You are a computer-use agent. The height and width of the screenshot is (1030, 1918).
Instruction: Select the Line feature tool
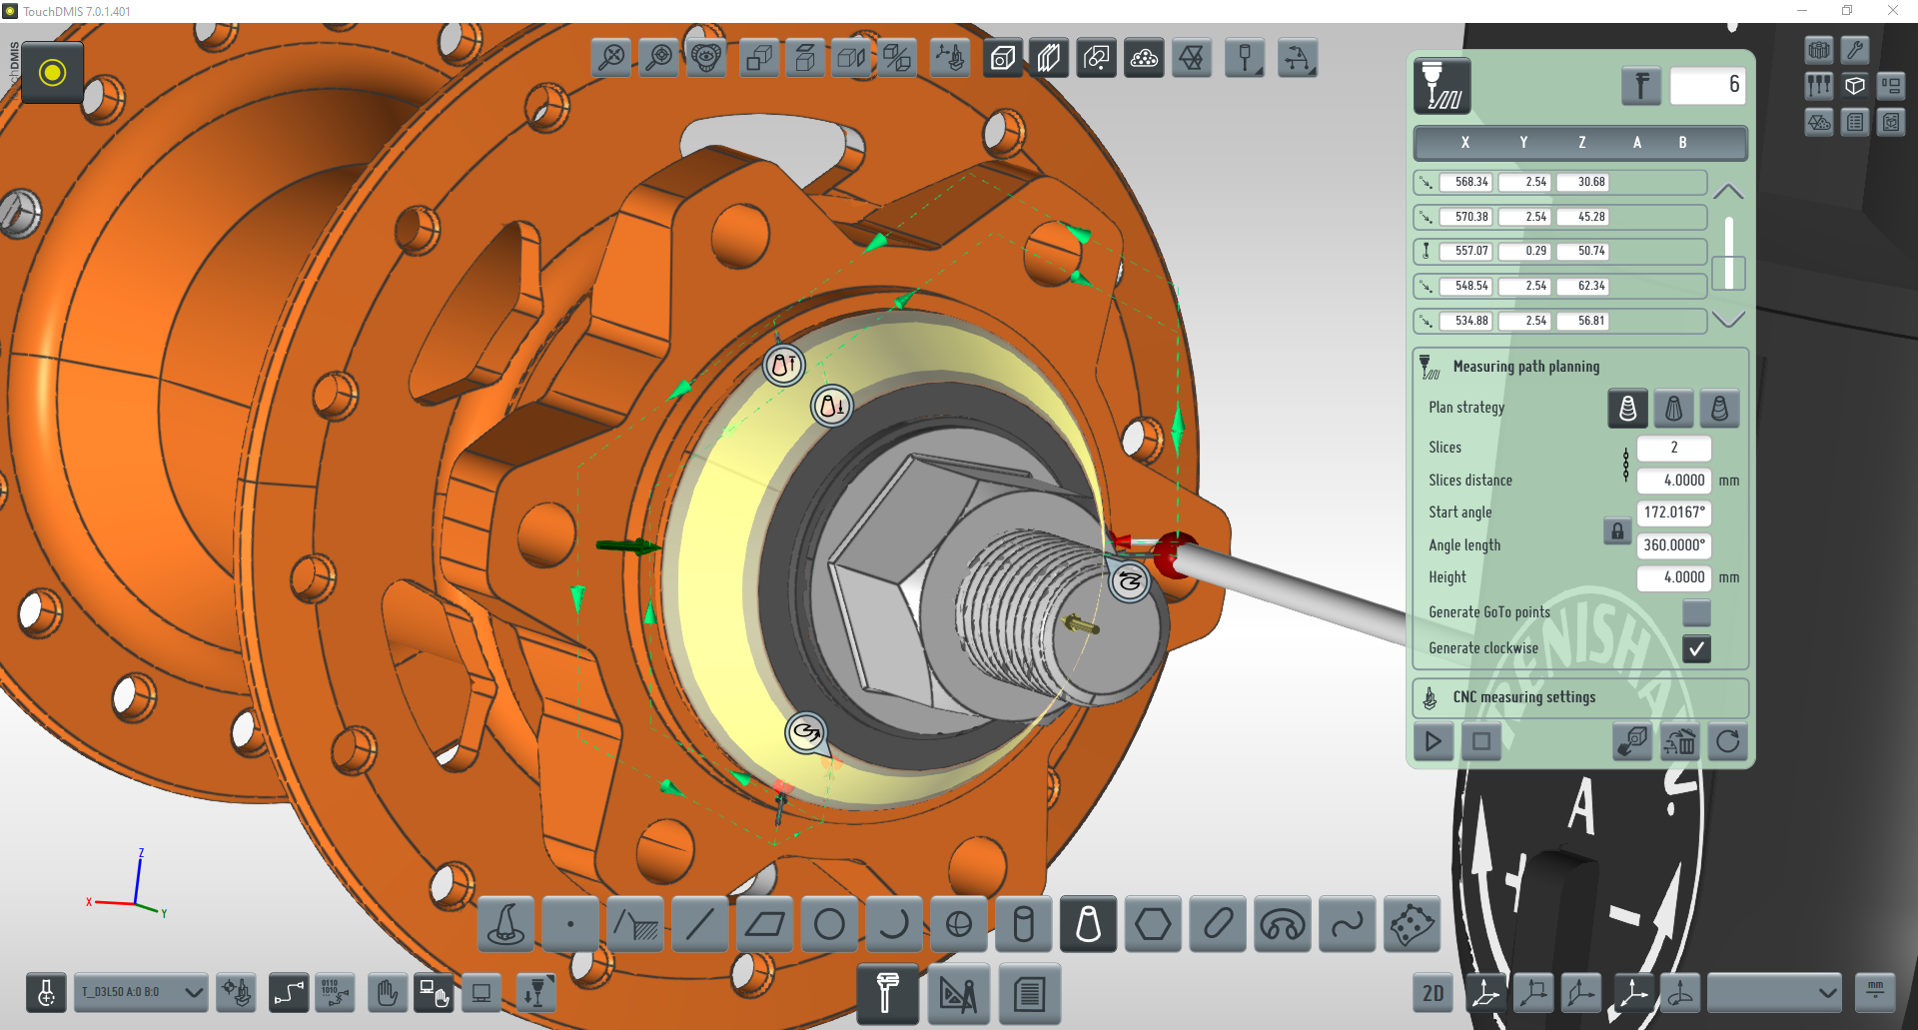click(699, 924)
